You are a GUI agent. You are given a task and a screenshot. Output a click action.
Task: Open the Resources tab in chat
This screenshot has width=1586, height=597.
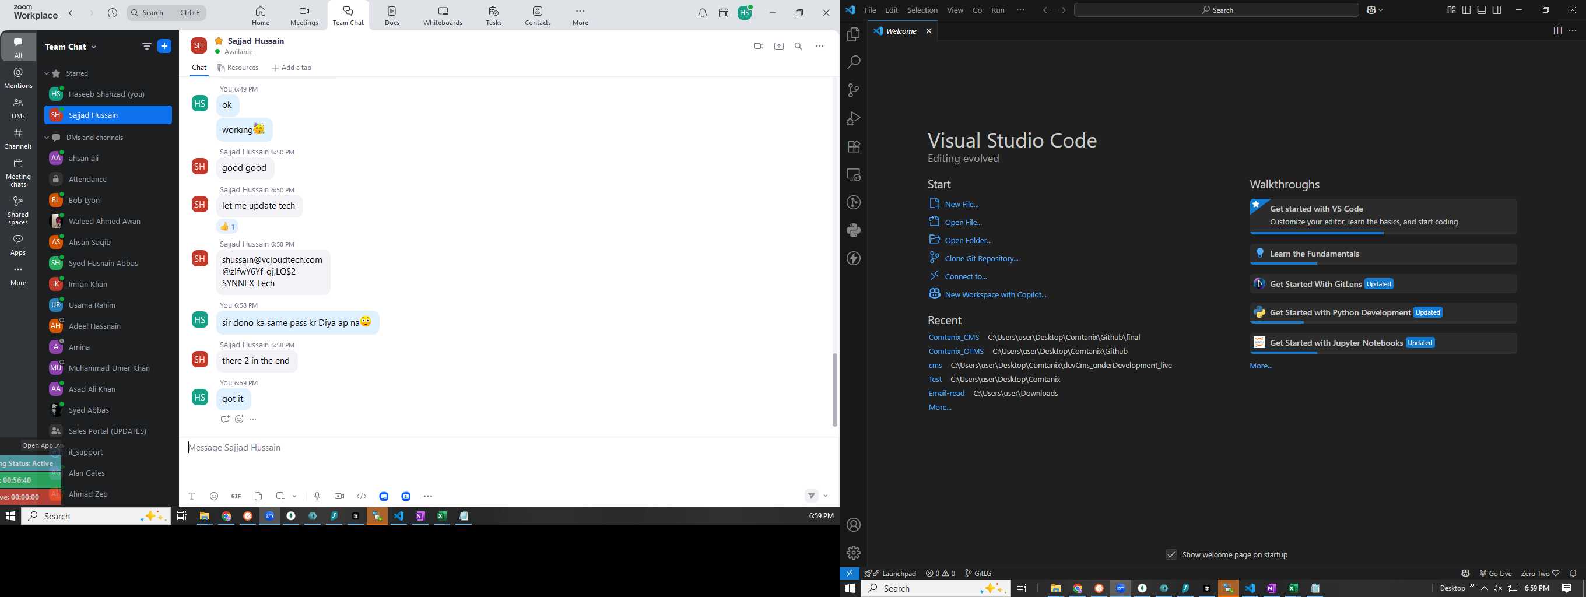[238, 68]
